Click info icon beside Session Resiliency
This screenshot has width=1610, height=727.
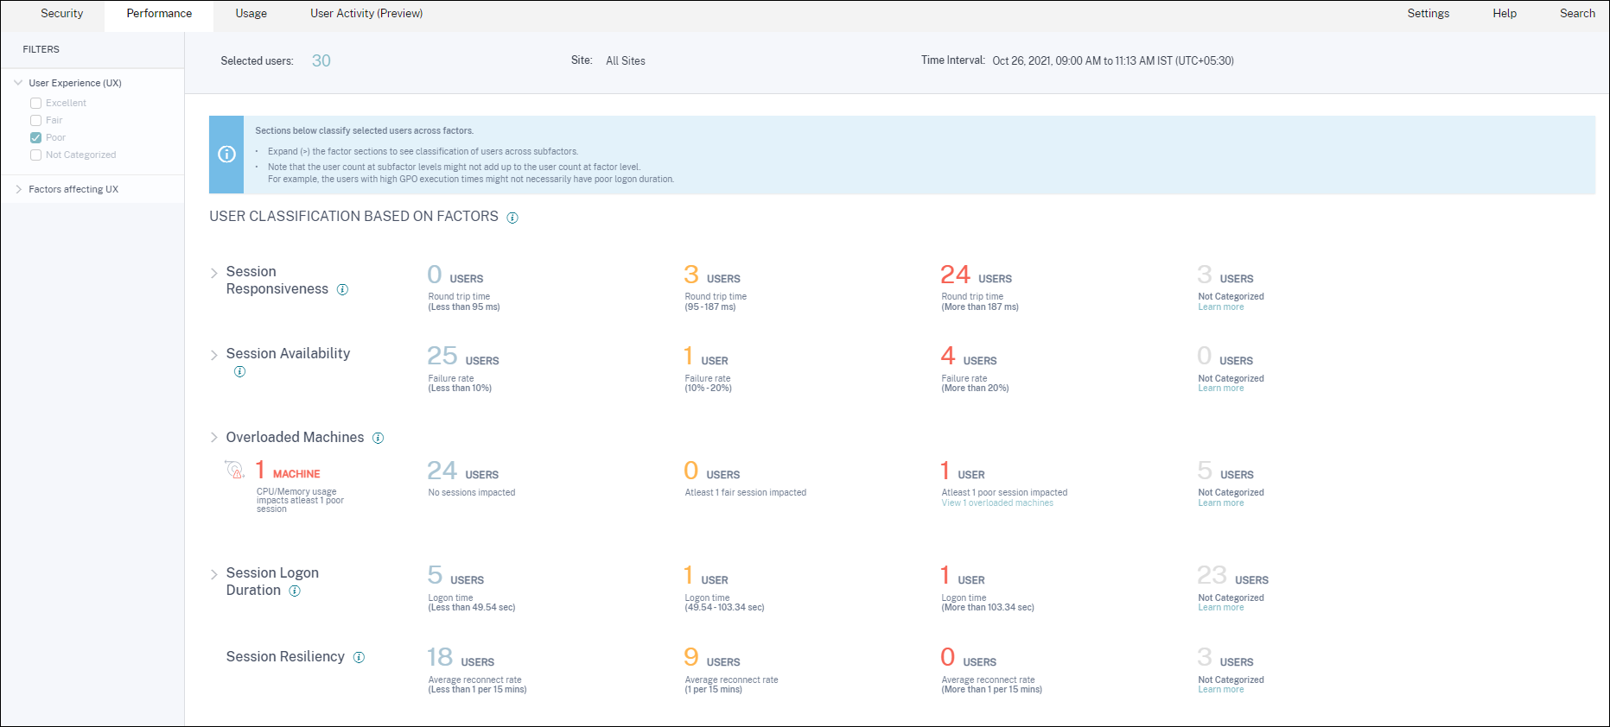coord(359,658)
